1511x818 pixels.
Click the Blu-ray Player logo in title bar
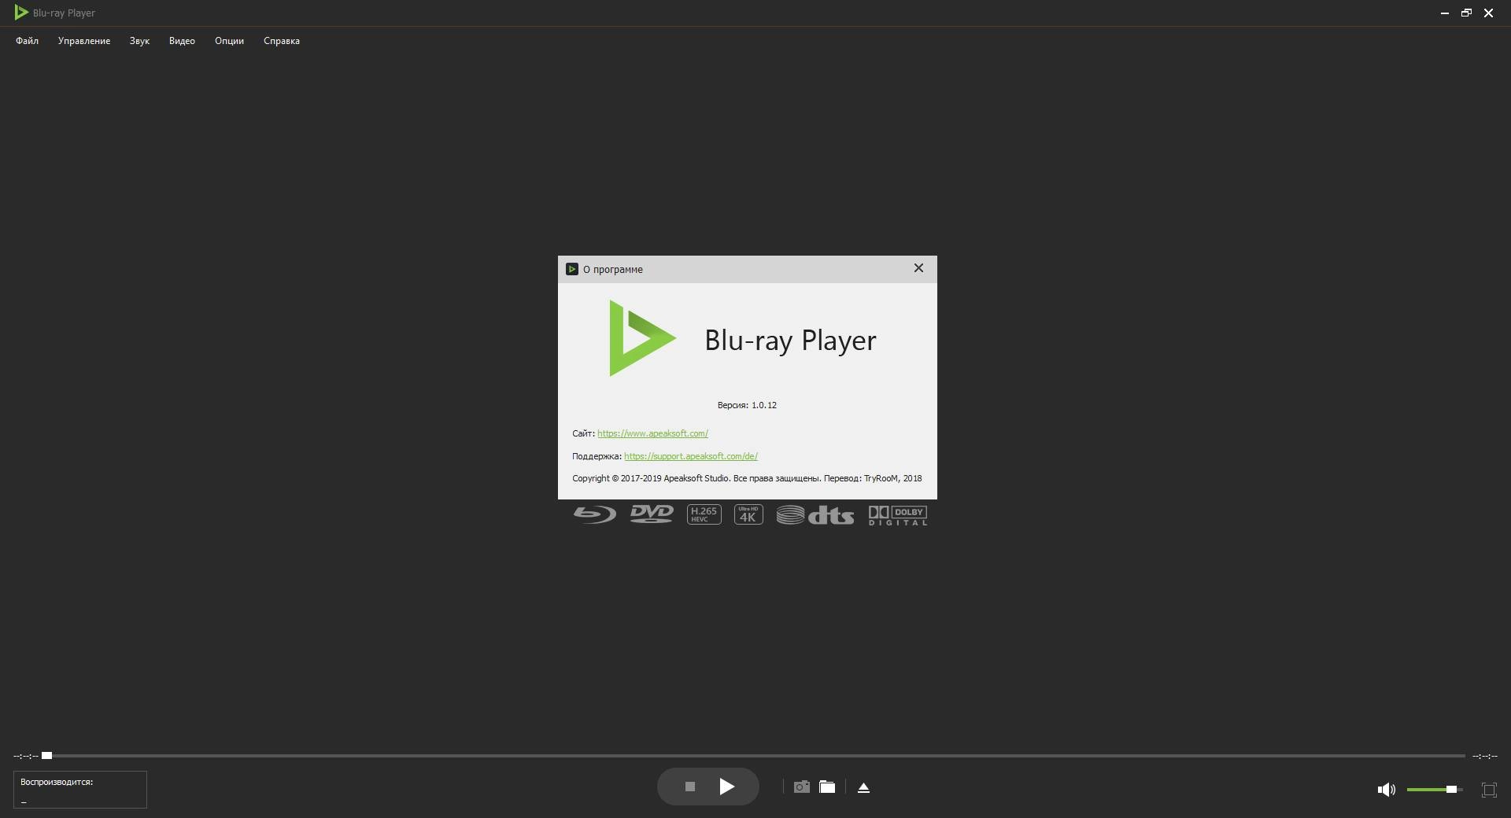pos(21,13)
